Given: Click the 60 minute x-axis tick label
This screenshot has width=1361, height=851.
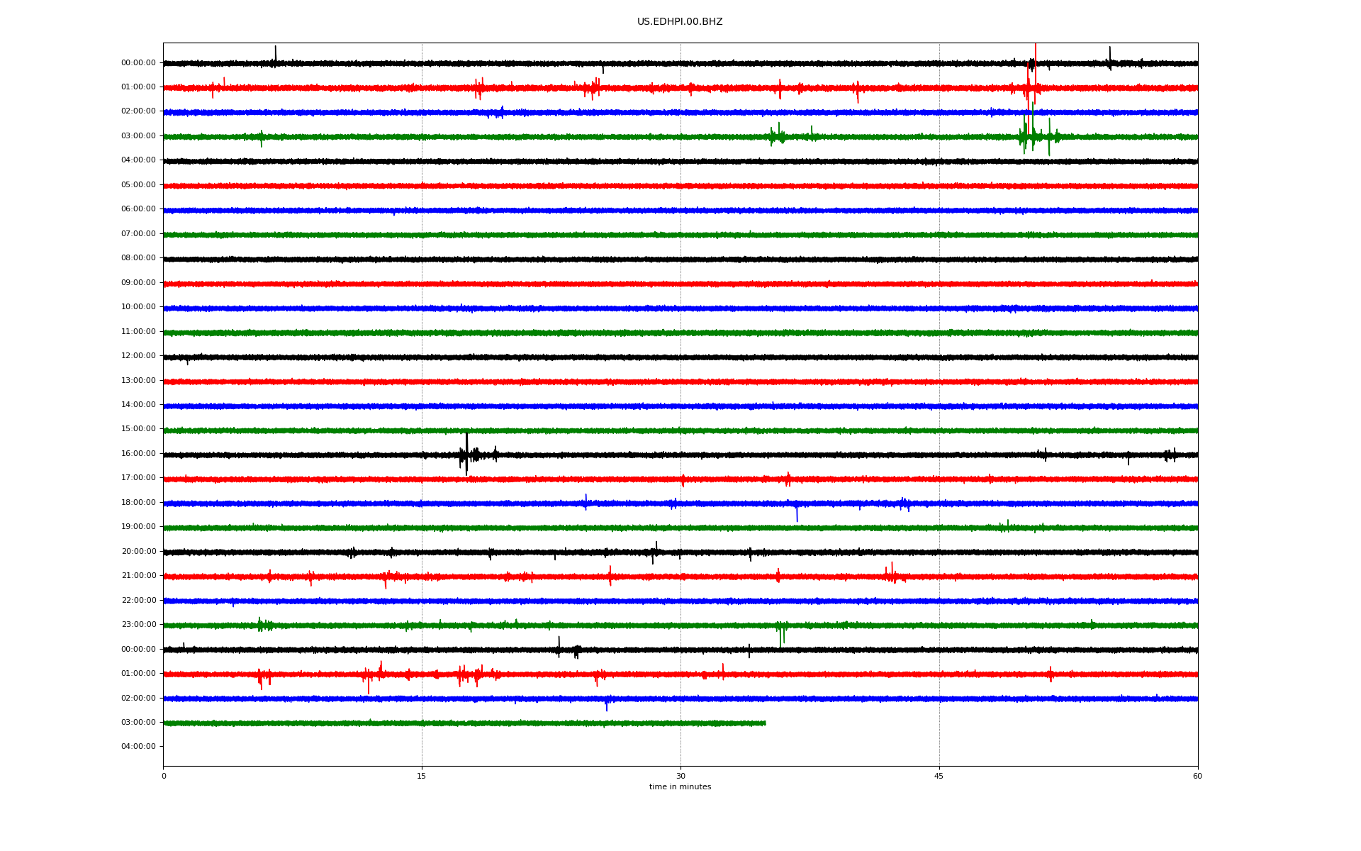Looking at the screenshot, I should click(x=1197, y=776).
